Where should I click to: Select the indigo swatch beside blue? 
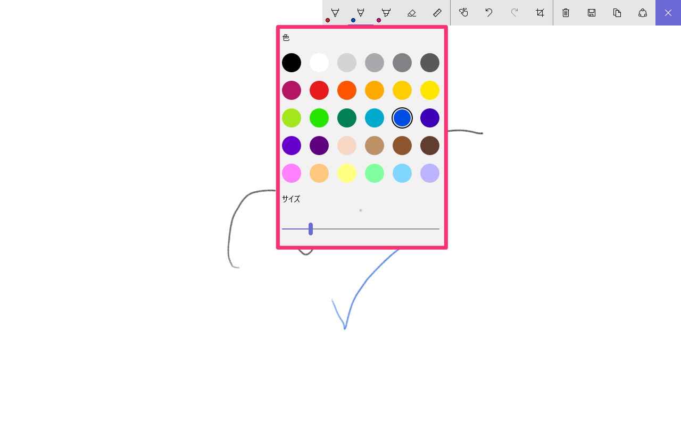point(430,118)
